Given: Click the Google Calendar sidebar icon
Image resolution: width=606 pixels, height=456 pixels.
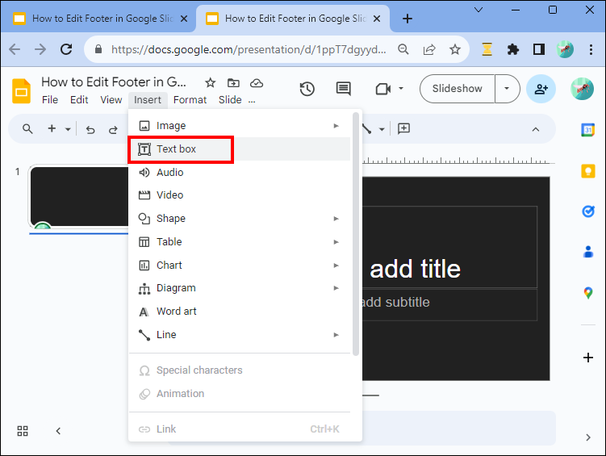Looking at the screenshot, I should [587, 130].
